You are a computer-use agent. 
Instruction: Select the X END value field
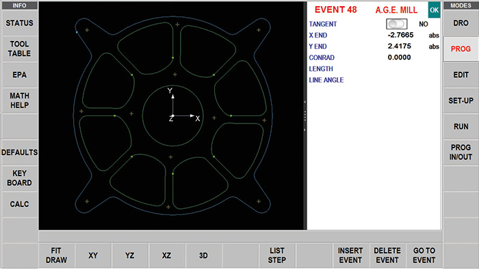(x=400, y=35)
